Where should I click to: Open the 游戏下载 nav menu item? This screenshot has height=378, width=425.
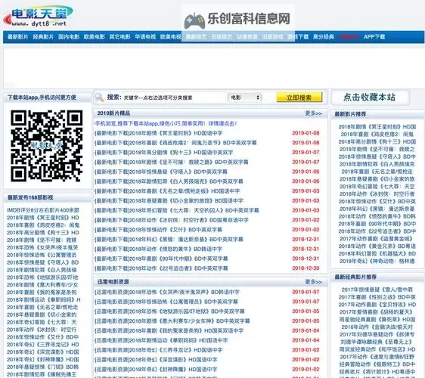tap(298, 36)
